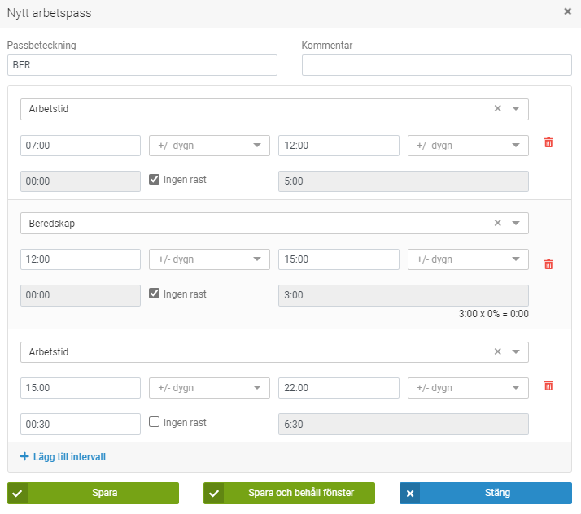The height and width of the screenshot is (514, 581).
Task: Clear the first Arbetstid selection with X
Action: [x=498, y=109]
